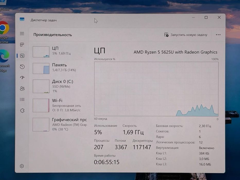Open Task Manager settings gear icon
240x180 pixels.
(22, 166)
